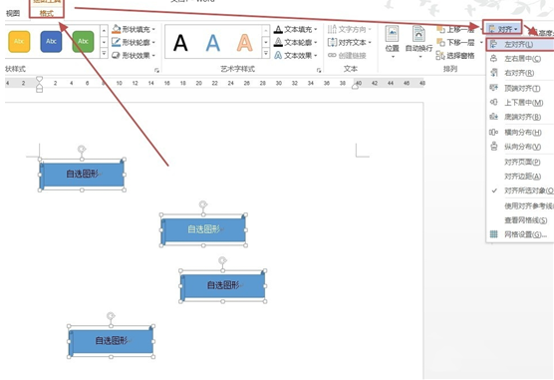The image size is (554, 380).
Task: Click the 文本效果 icon
Action: tap(278, 55)
